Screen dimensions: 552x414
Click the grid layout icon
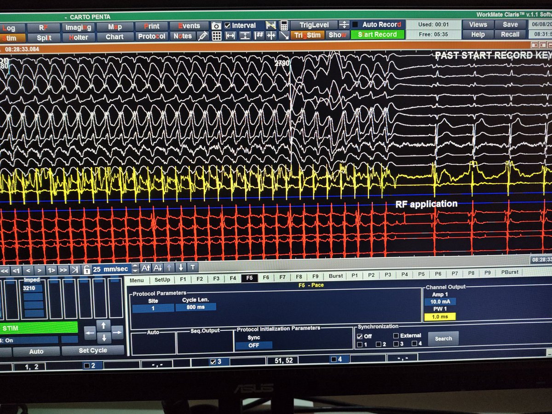(216, 36)
